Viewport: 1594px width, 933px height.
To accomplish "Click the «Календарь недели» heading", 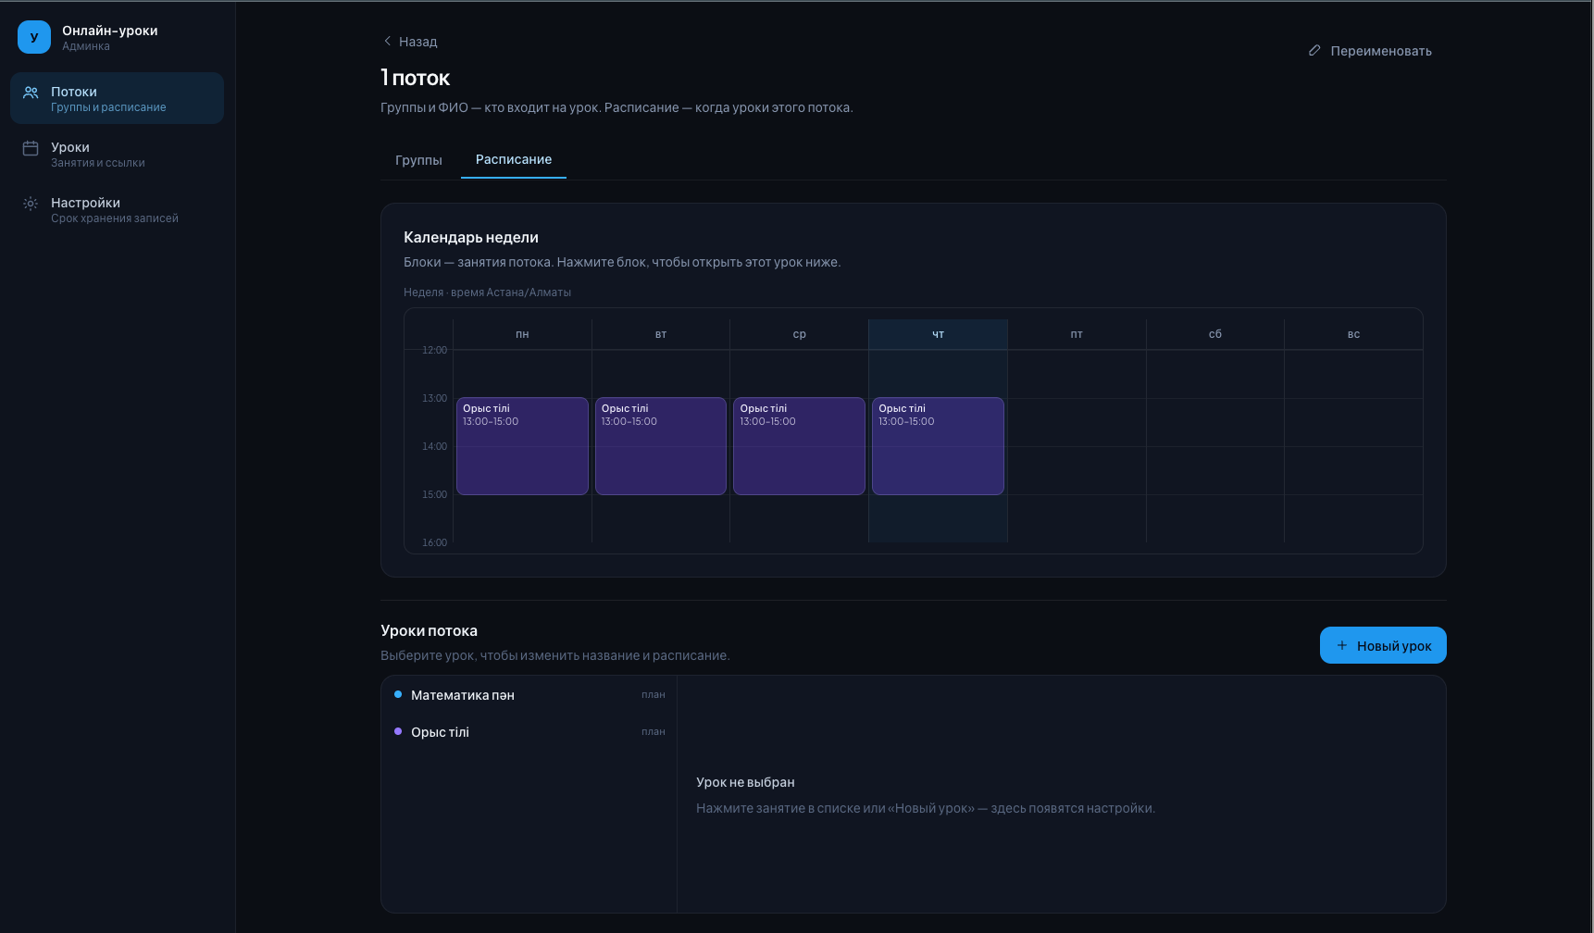I will [471, 237].
